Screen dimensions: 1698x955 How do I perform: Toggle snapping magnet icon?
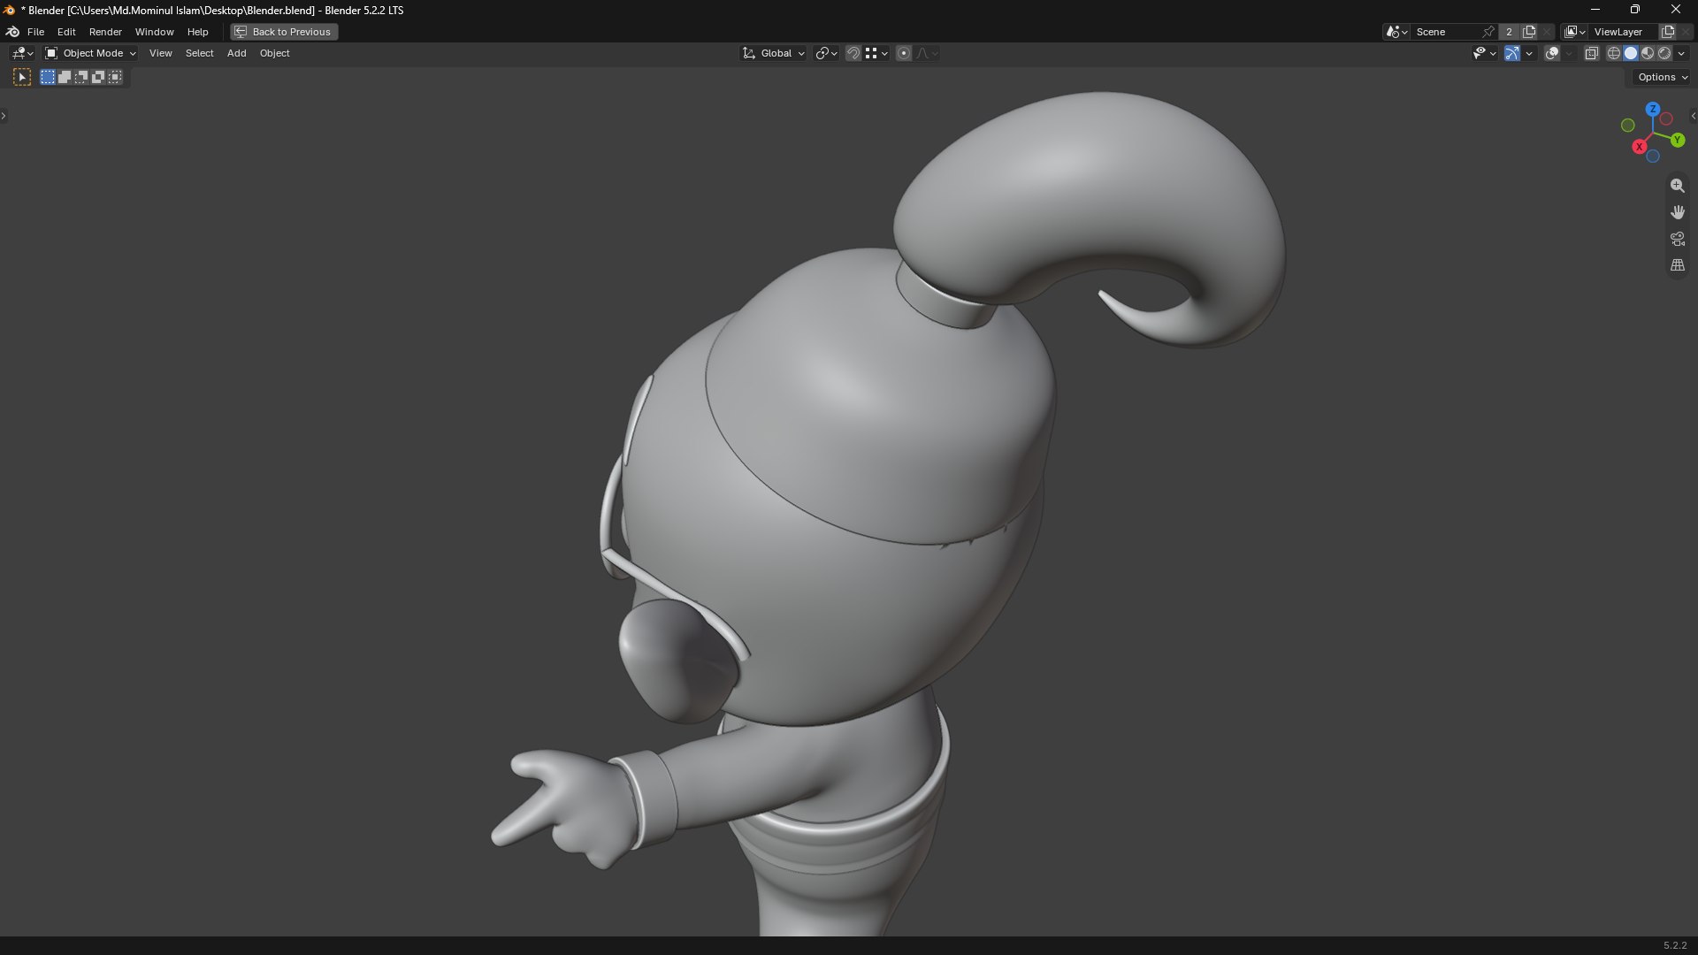click(853, 53)
